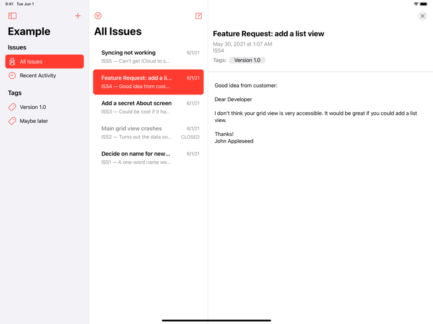Click the Version 1.0 tag pill in detail

(247, 60)
